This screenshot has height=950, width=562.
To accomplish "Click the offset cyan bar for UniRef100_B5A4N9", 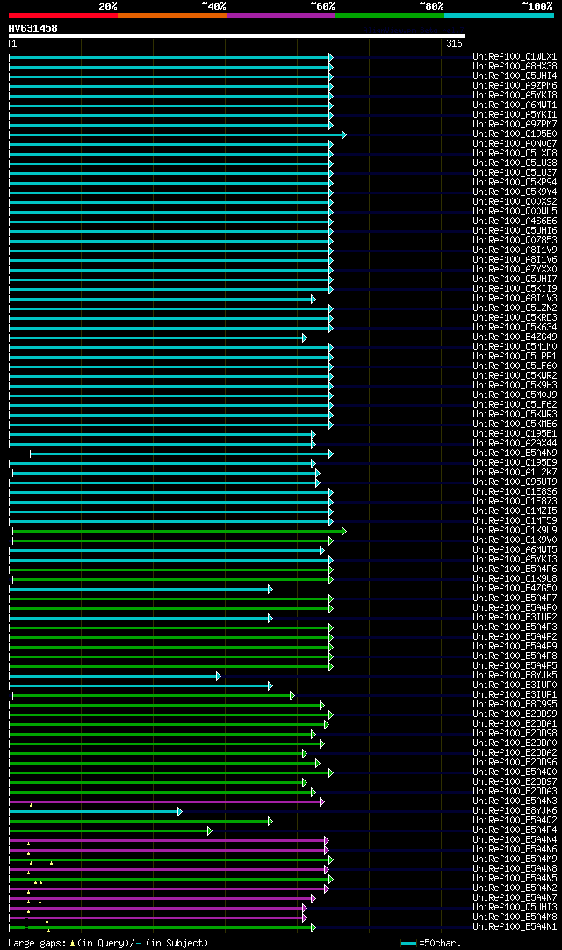I will coord(180,453).
